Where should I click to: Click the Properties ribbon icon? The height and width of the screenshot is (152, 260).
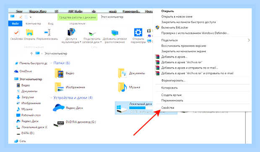tap(16, 32)
